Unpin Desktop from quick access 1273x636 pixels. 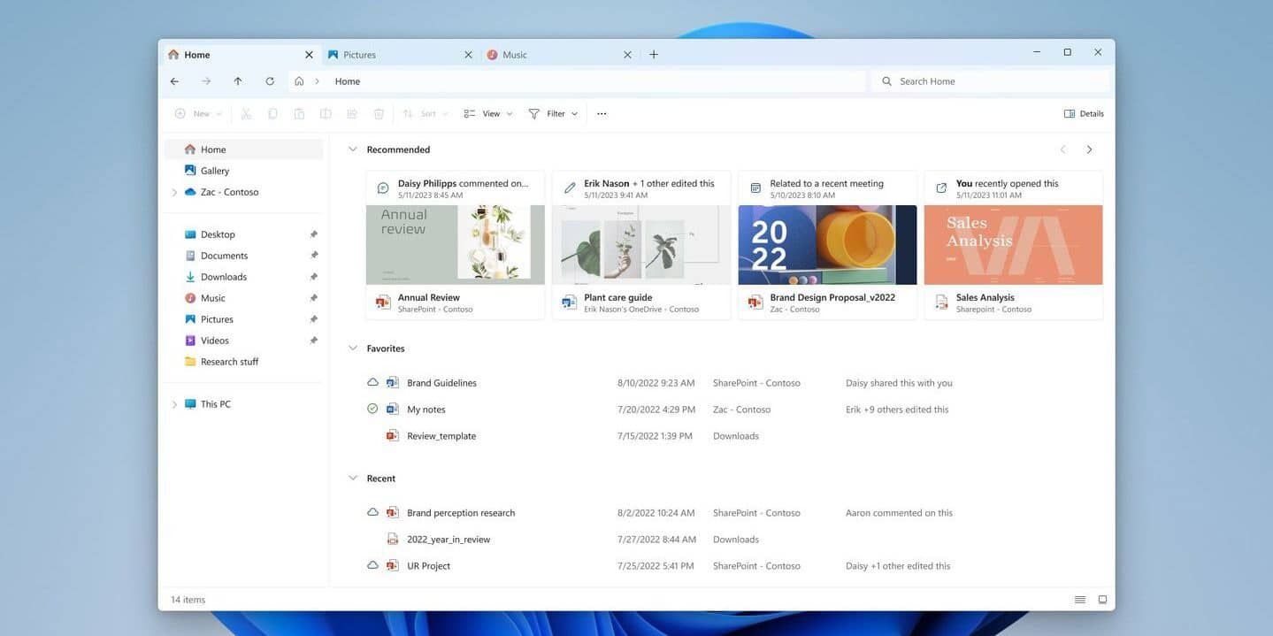coord(313,234)
